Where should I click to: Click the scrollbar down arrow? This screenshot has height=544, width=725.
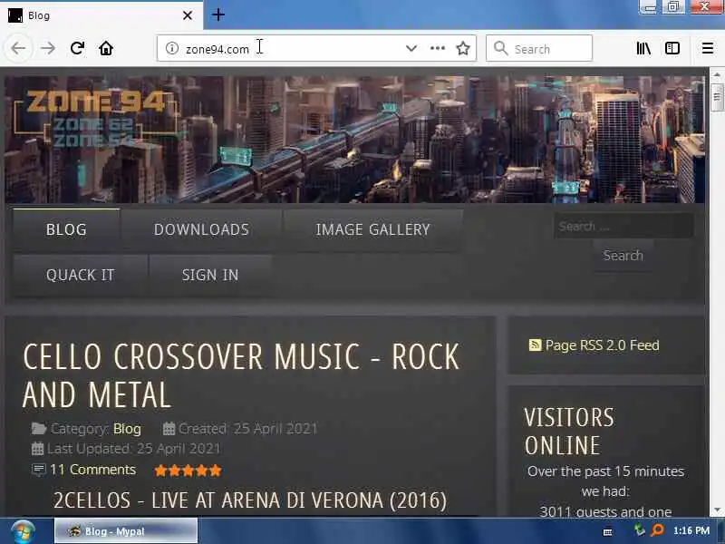click(x=717, y=510)
